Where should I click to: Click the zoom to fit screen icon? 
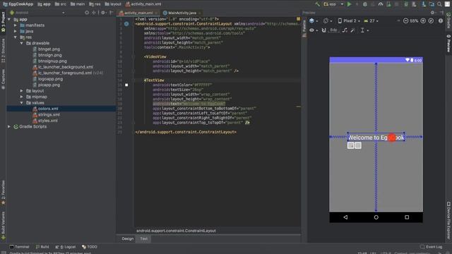click(431, 20)
